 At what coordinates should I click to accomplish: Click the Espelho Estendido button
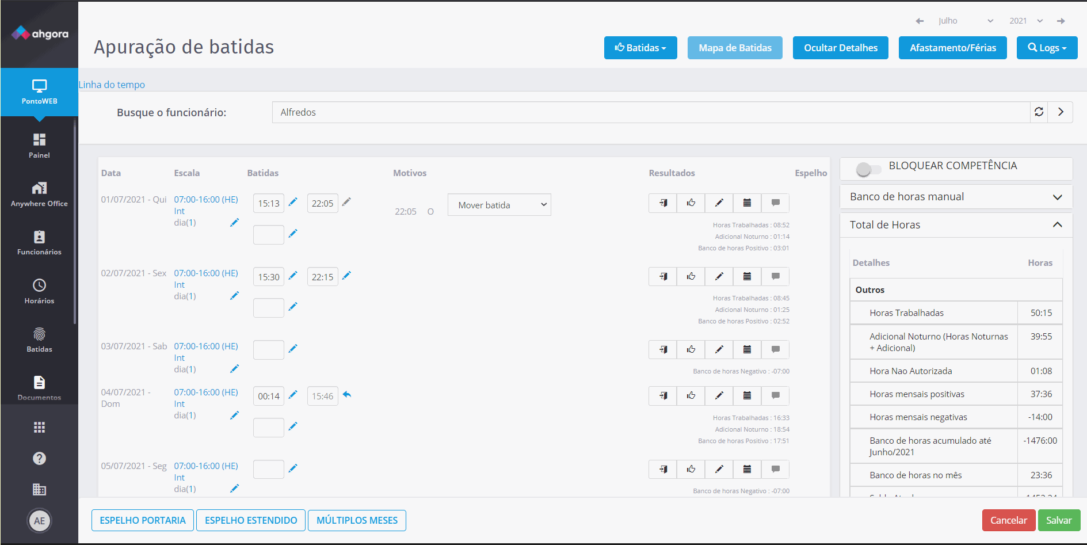(x=251, y=520)
